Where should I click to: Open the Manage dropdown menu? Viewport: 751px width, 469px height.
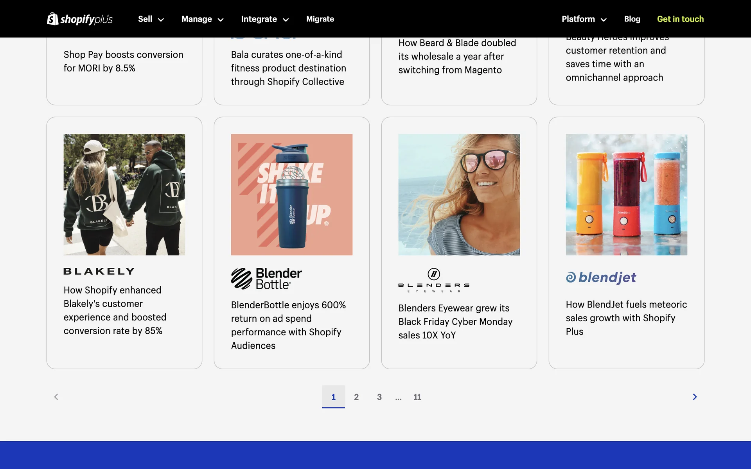tap(202, 19)
